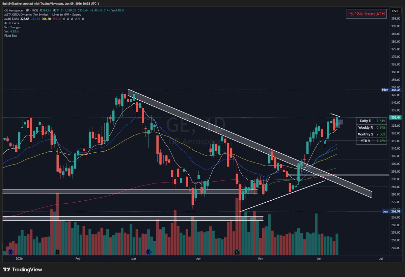Click the YTD % value 7.28%

(381, 141)
